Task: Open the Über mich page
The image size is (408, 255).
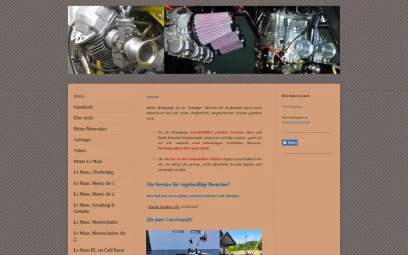Action: 83,118
